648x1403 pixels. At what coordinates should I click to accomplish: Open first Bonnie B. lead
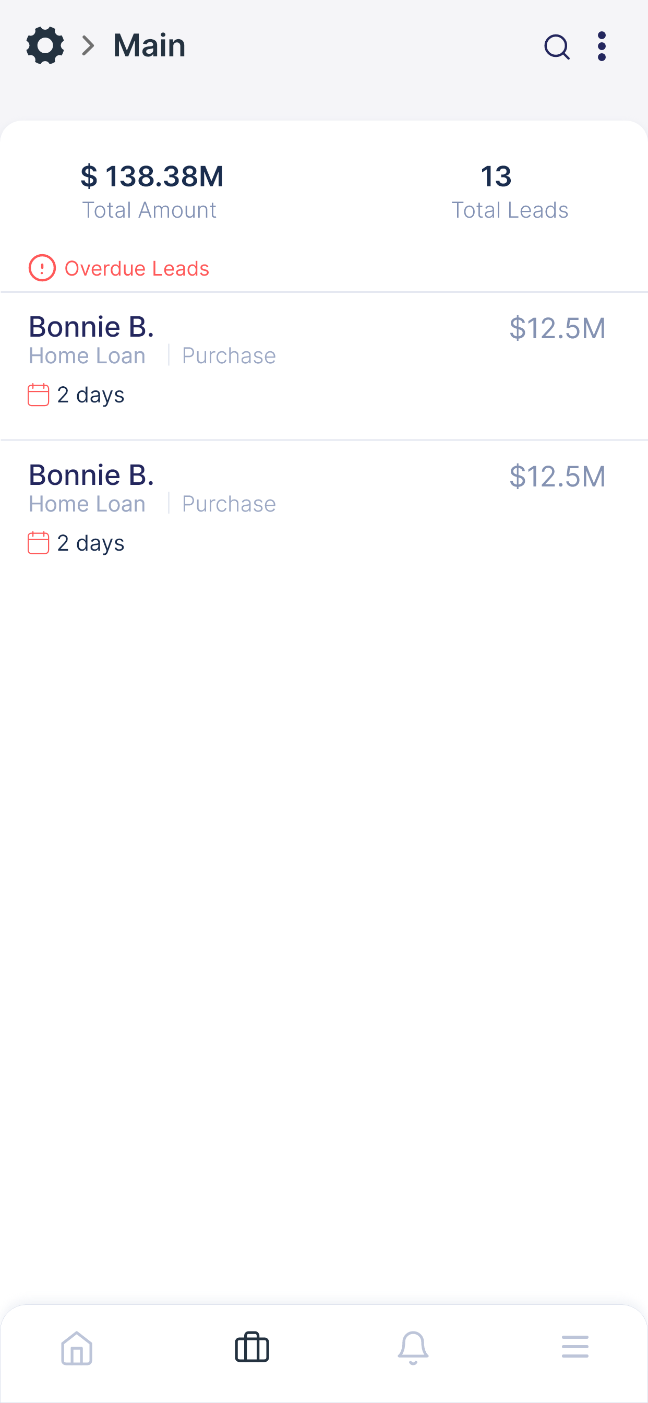click(x=324, y=366)
